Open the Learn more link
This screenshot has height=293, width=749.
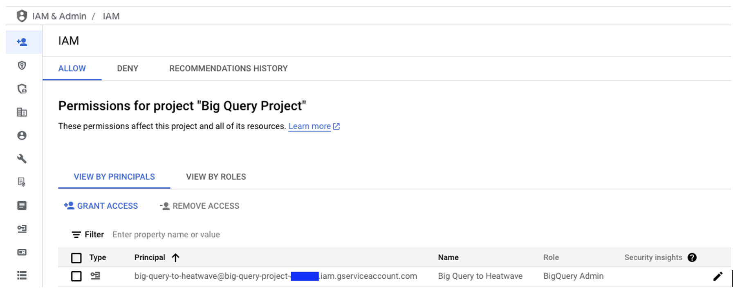pos(309,126)
